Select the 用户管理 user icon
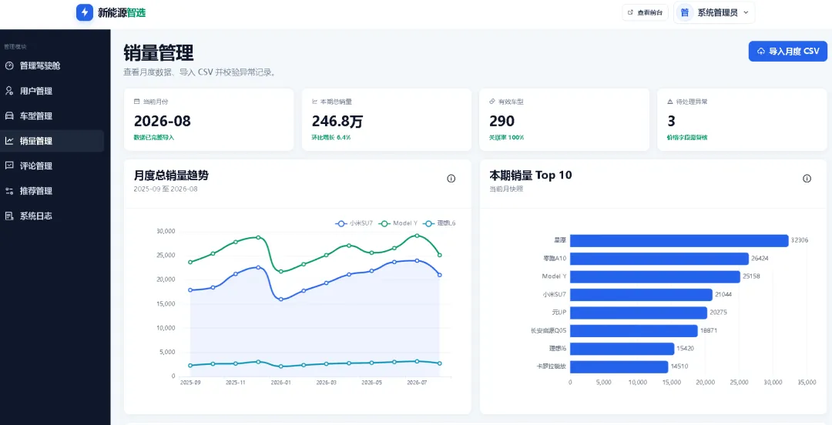The image size is (832, 425). [x=9, y=91]
